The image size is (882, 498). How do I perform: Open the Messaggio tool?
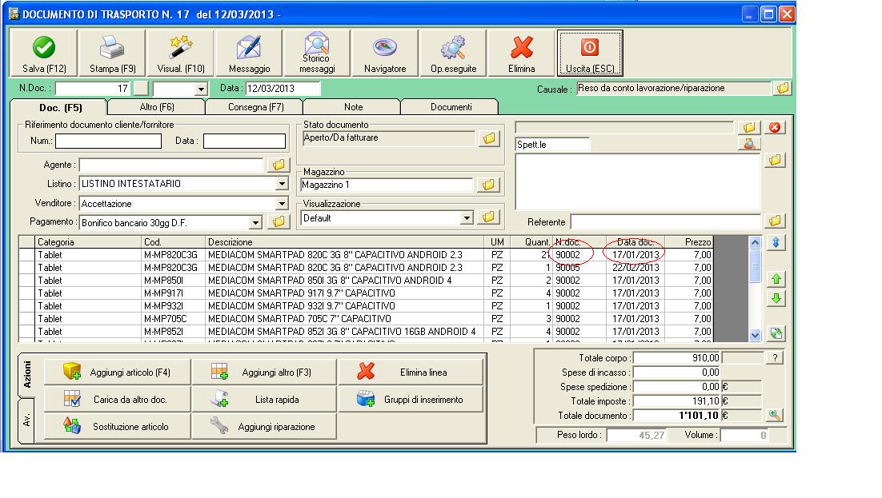point(249,54)
